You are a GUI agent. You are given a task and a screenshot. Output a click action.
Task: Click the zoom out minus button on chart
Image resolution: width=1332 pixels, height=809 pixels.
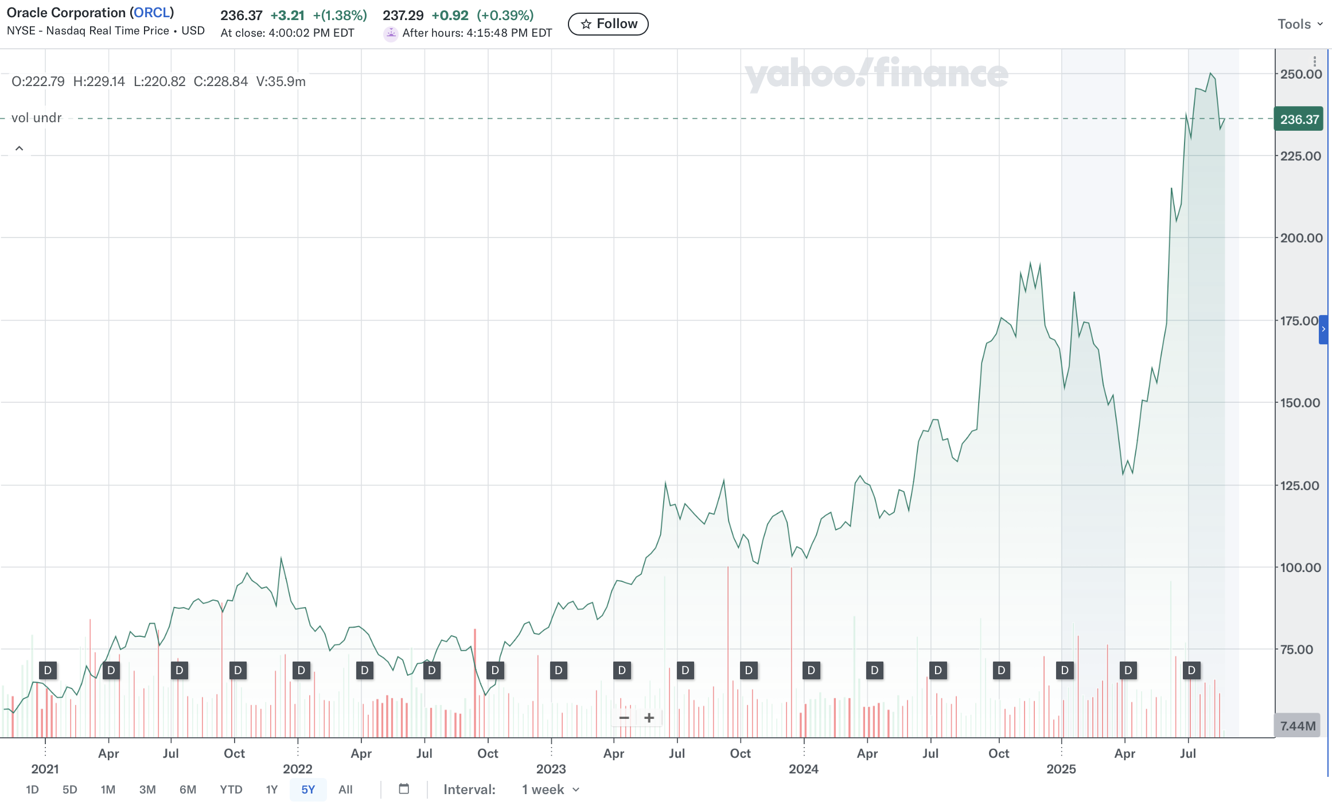pos(624,718)
